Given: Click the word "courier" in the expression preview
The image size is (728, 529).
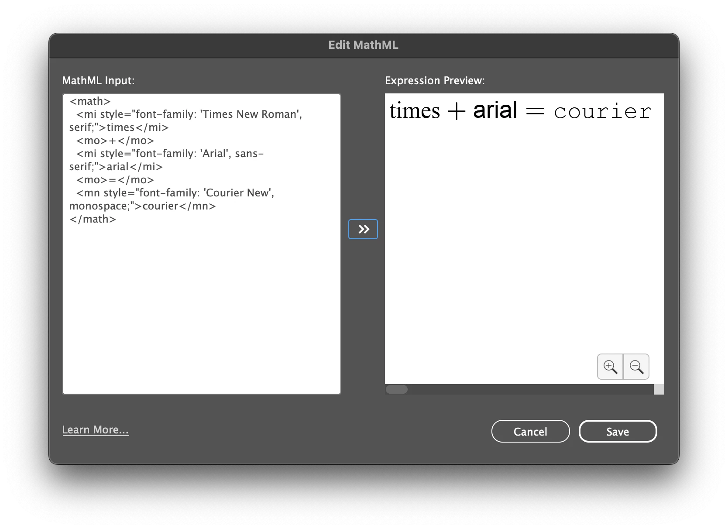Looking at the screenshot, I should point(603,111).
